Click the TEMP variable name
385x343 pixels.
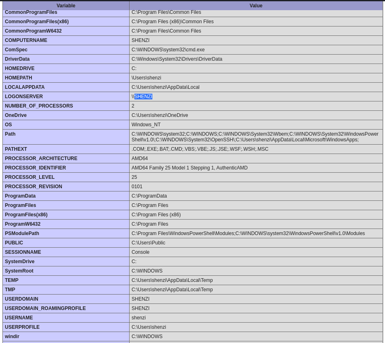tap(11, 280)
